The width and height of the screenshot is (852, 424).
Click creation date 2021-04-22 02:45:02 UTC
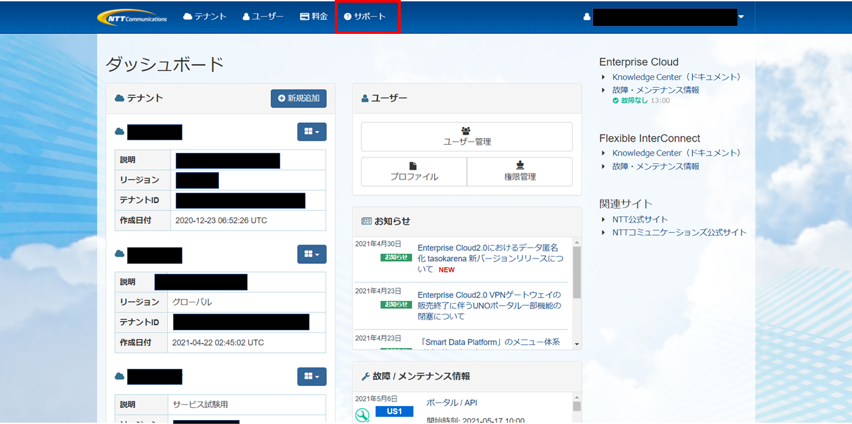[x=218, y=343]
